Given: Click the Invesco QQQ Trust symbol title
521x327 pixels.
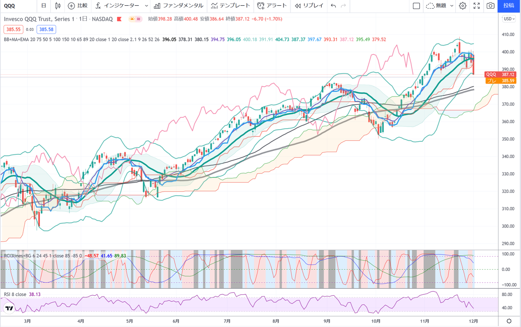Looking at the screenshot, I should tap(39, 19).
